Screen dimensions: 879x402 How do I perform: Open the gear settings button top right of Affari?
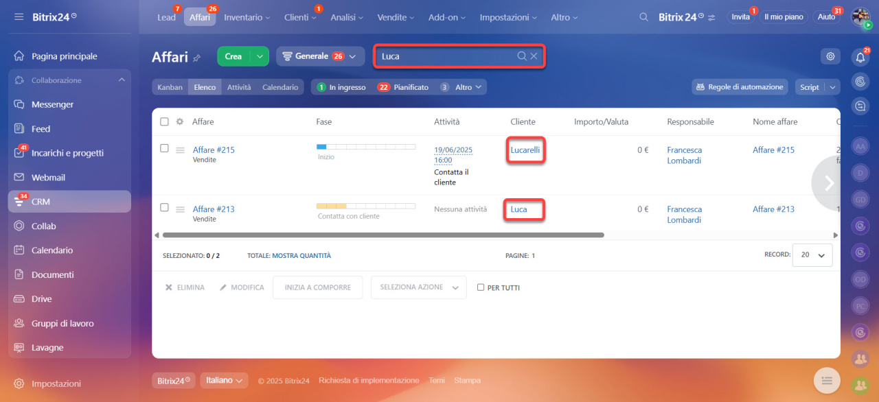click(x=830, y=56)
